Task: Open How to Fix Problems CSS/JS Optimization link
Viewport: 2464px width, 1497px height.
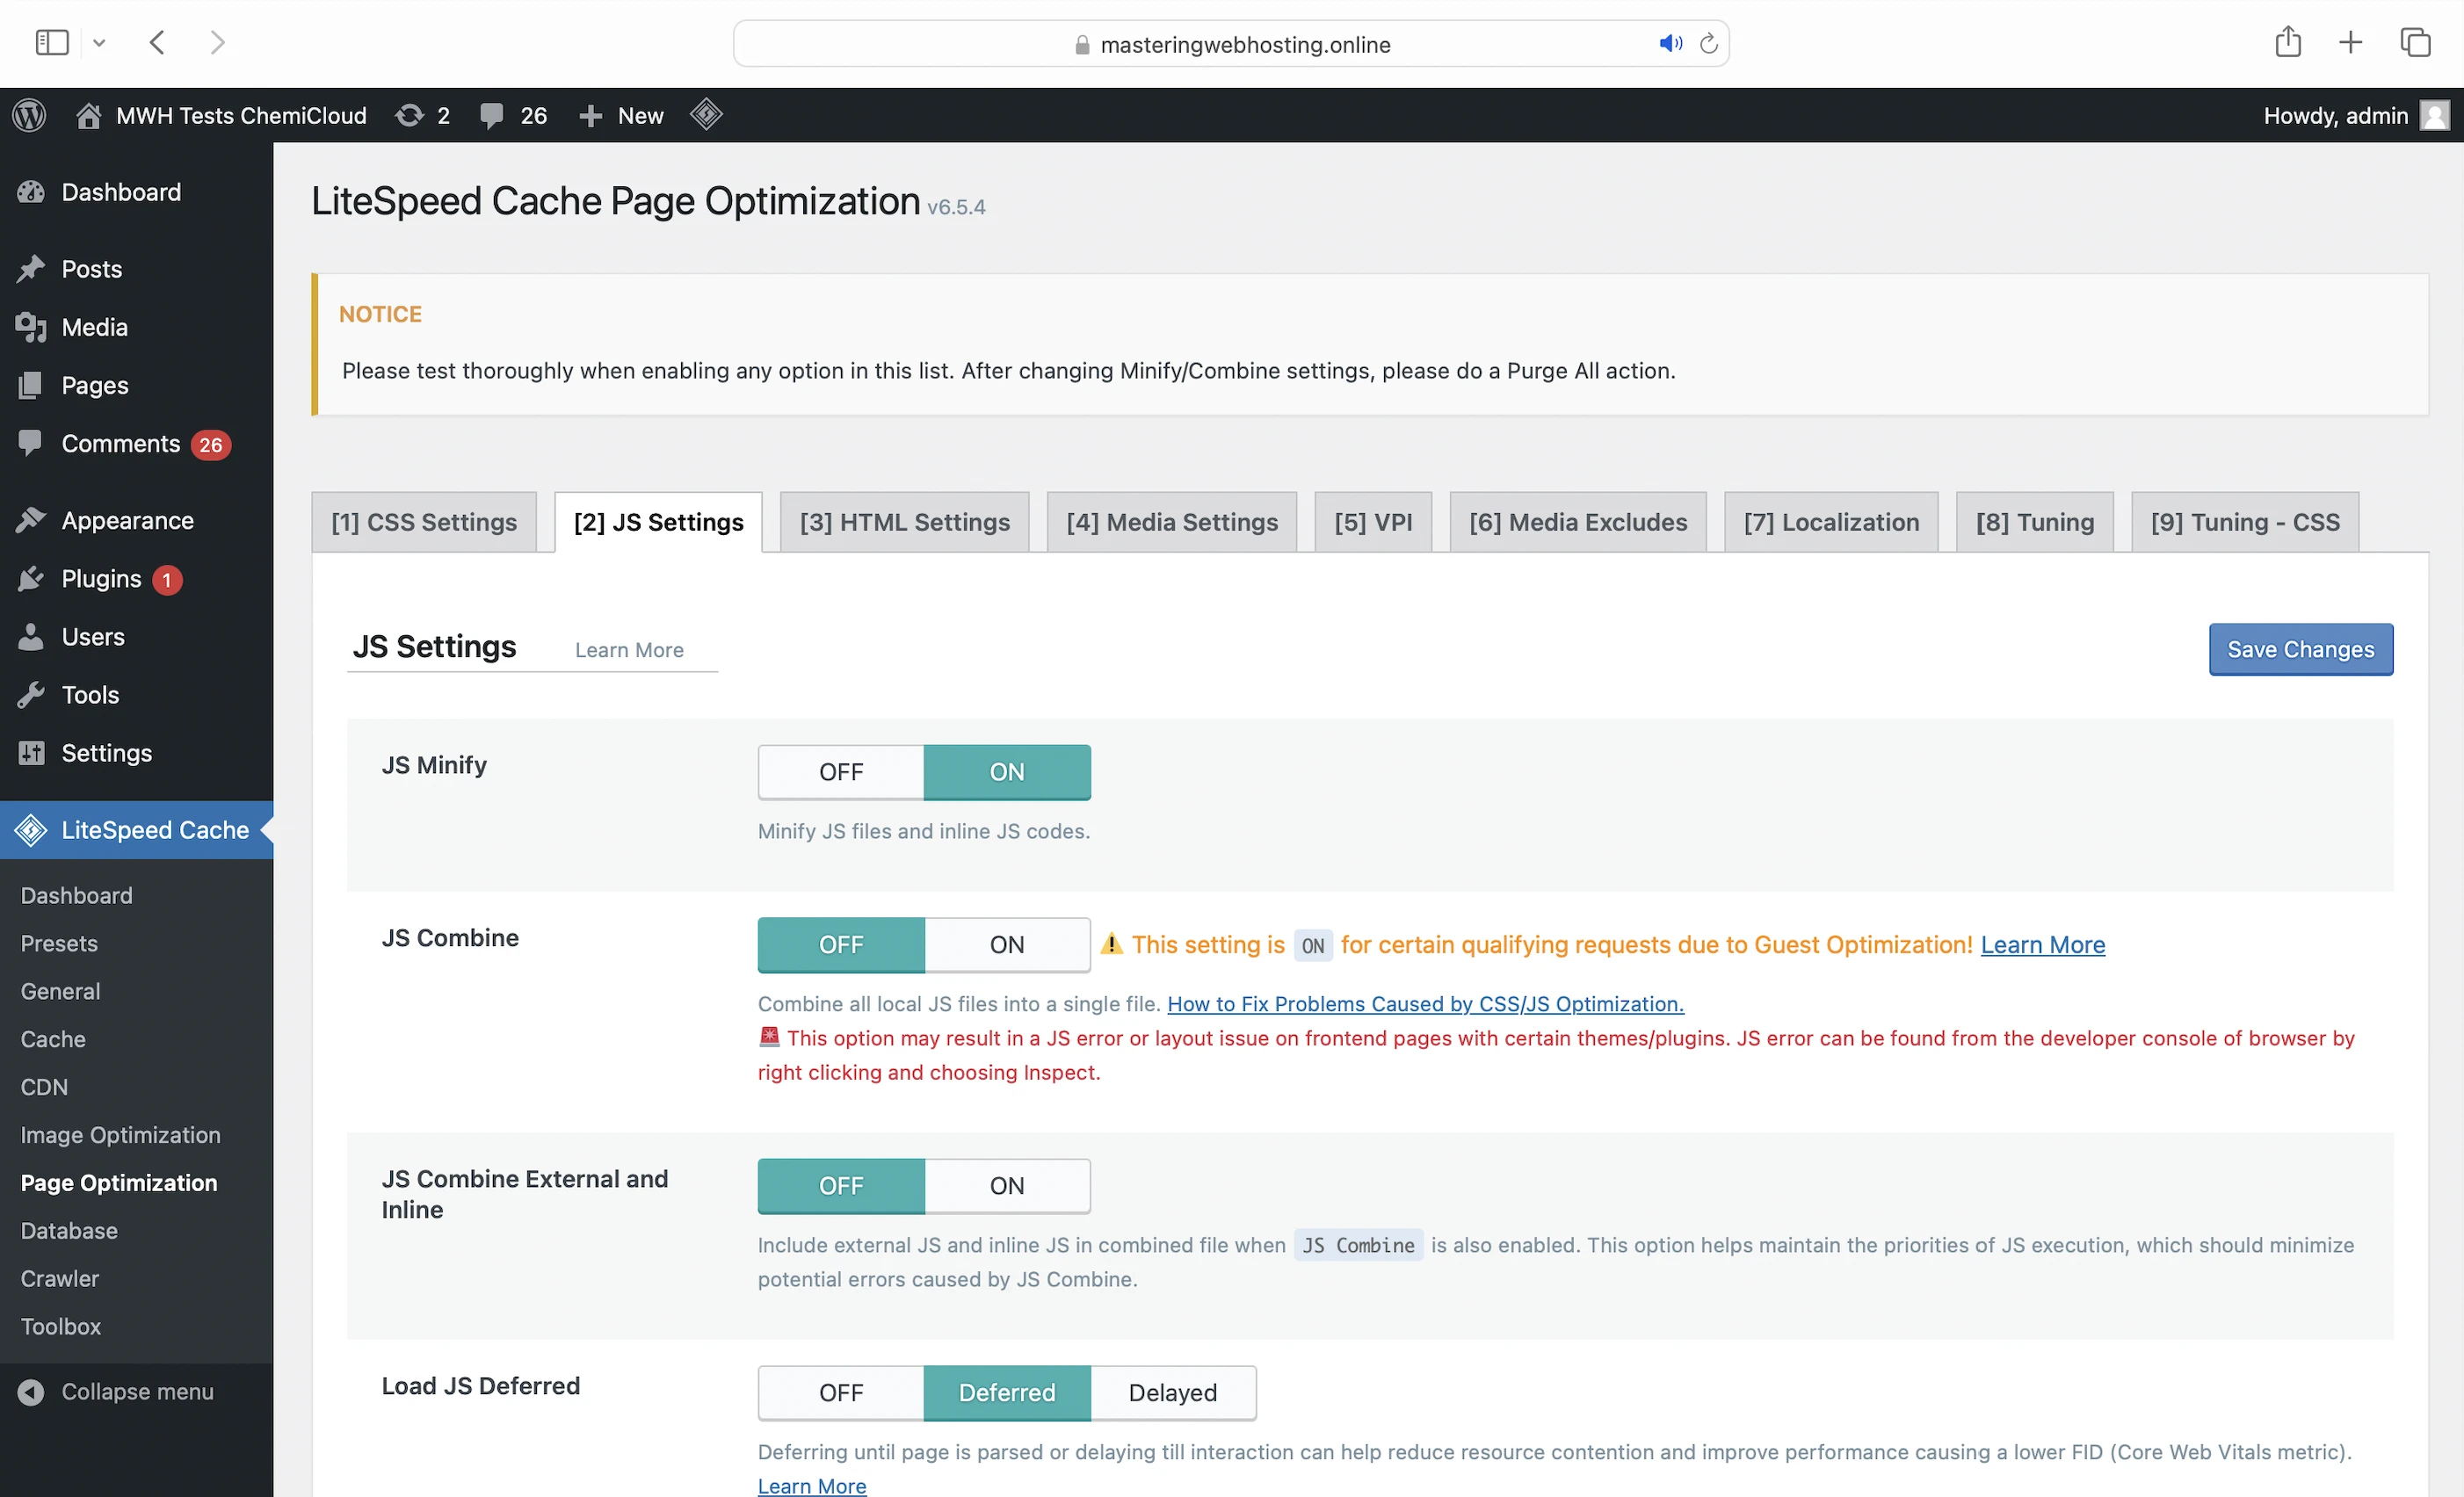Action: [1425, 1004]
